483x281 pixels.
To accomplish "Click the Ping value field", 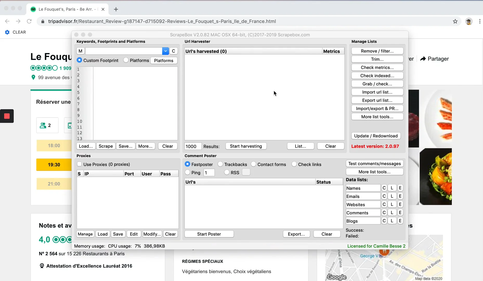I will (209, 173).
